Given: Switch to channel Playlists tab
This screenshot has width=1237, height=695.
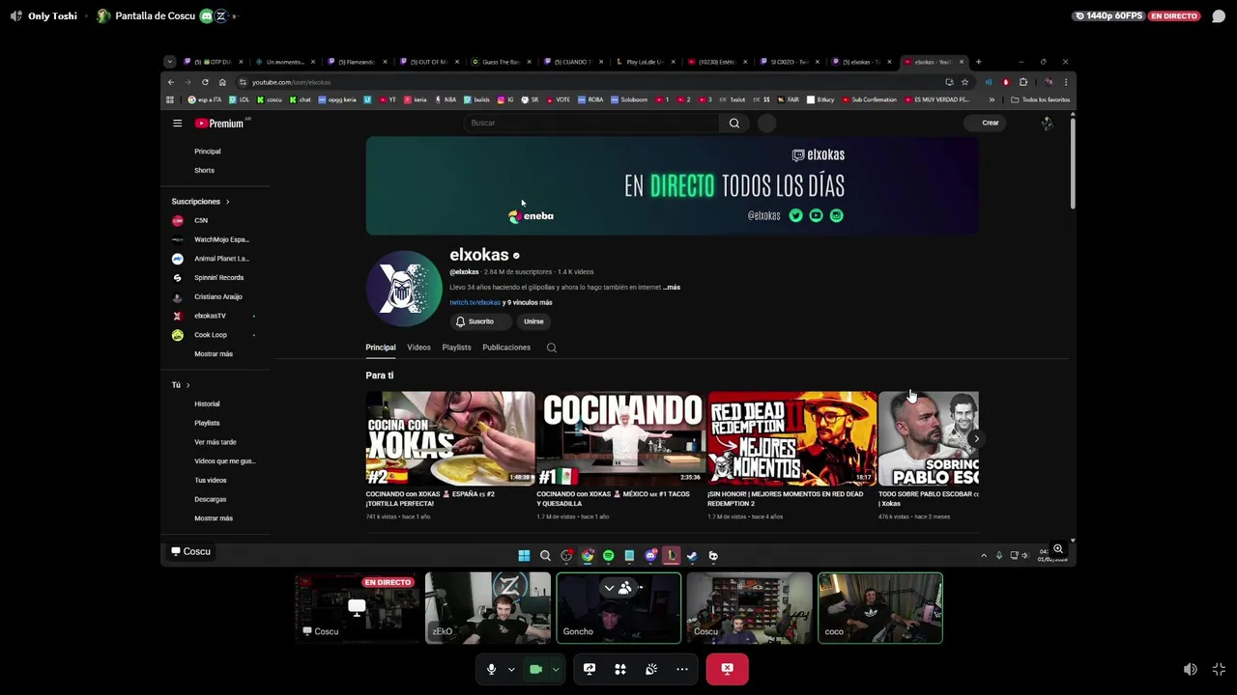Looking at the screenshot, I should 456,347.
